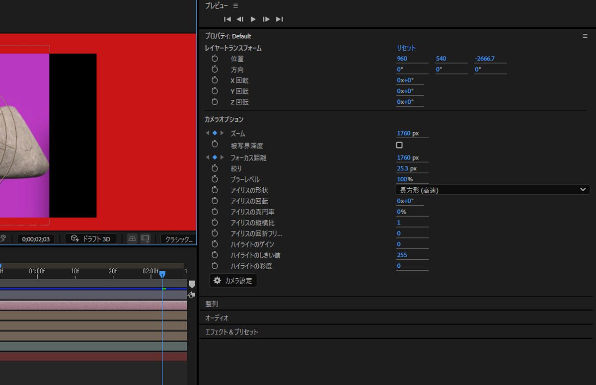Open extended viewer options icon
This screenshot has width=596, height=385.
coord(145,239)
